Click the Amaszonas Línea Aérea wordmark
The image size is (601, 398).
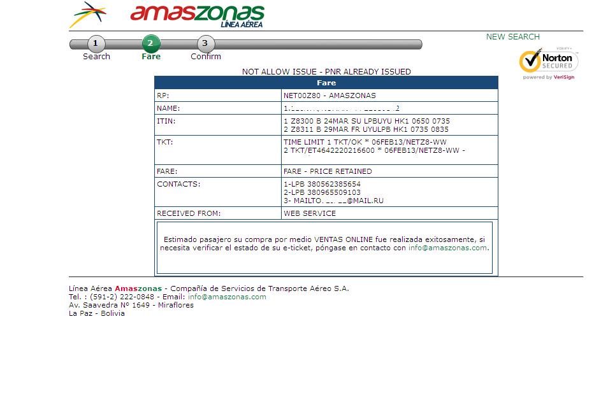(197, 16)
